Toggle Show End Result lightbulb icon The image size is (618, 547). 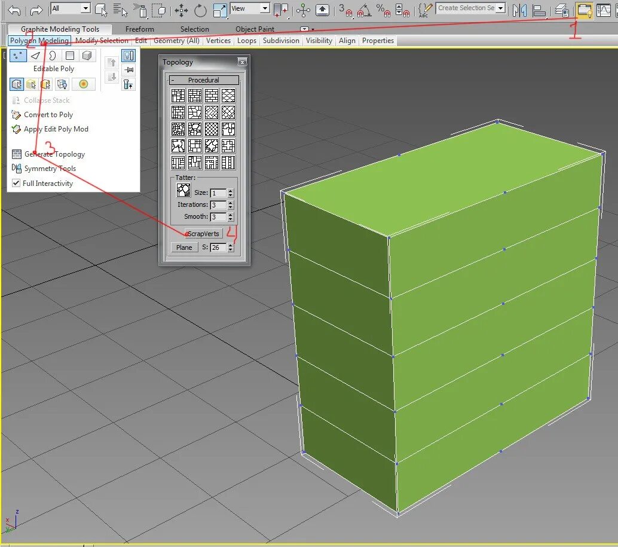(x=128, y=56)
